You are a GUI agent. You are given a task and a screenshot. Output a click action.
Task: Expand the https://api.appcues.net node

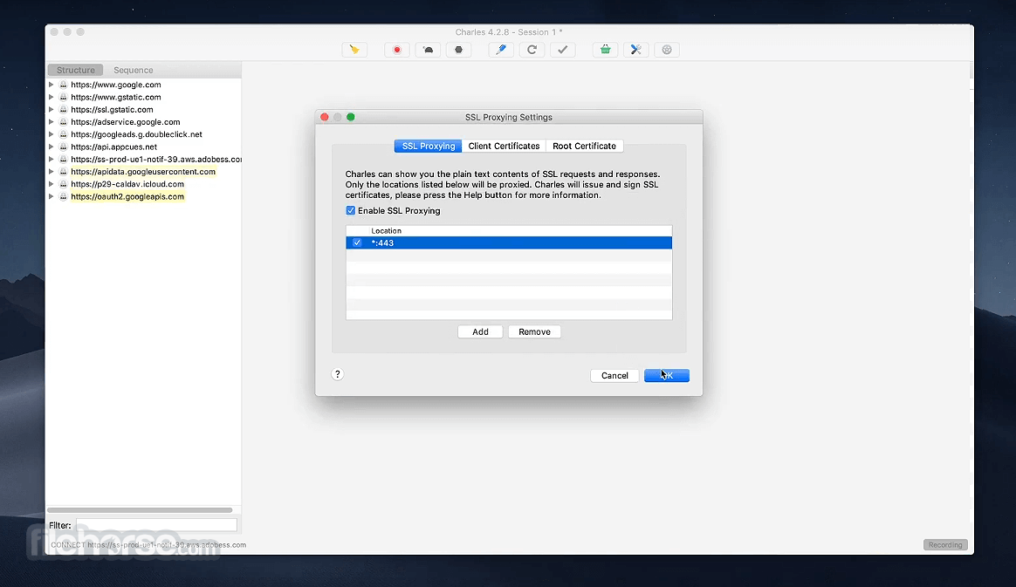click(51, 147)
